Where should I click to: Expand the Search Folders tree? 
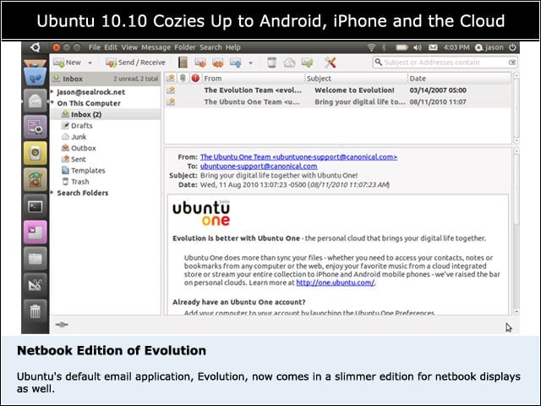[x=52, y=193]
